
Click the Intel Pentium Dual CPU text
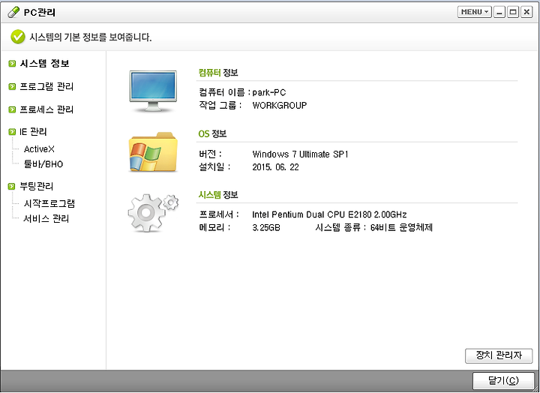point(329,214)
